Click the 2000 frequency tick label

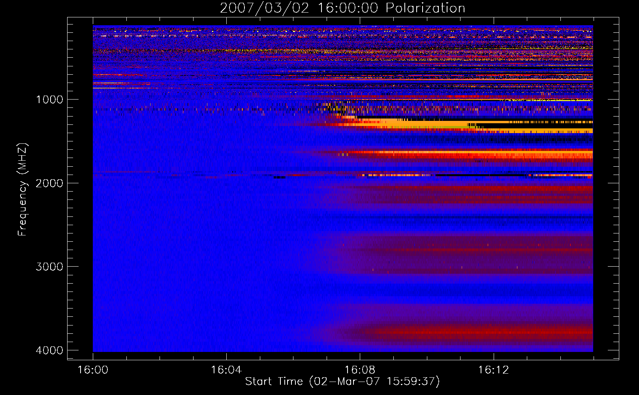49,183
